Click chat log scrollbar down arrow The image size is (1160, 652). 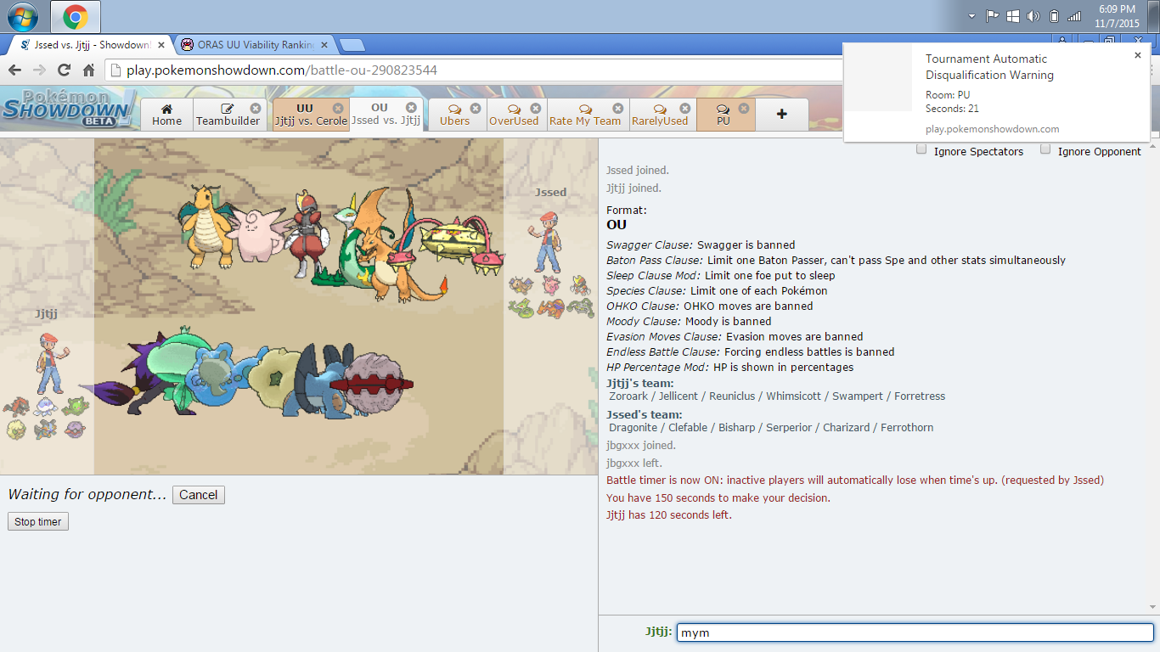[x=1153, y=608]
